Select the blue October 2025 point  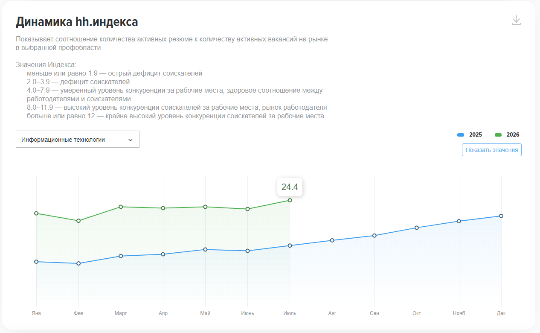click(416, 228)
